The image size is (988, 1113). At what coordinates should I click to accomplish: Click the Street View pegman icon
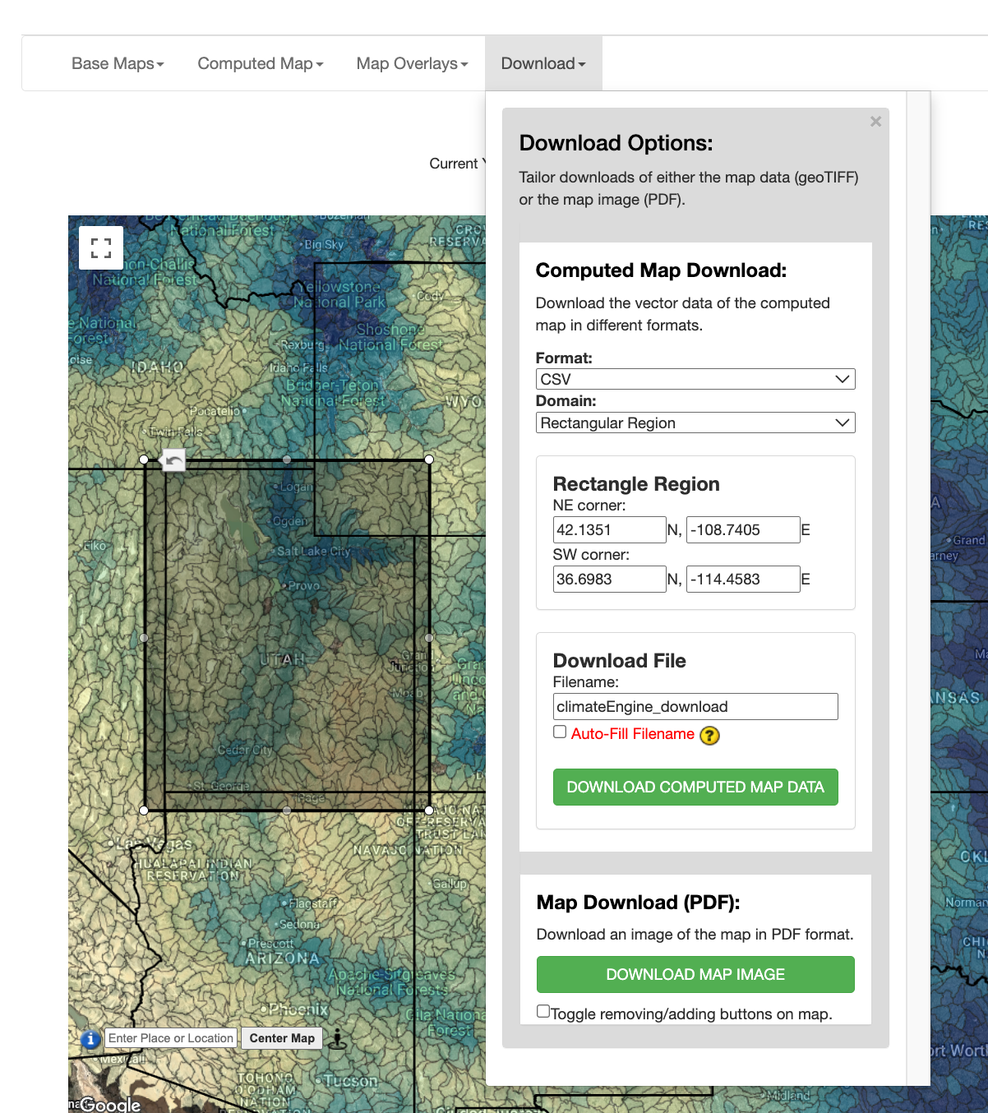337,1039
